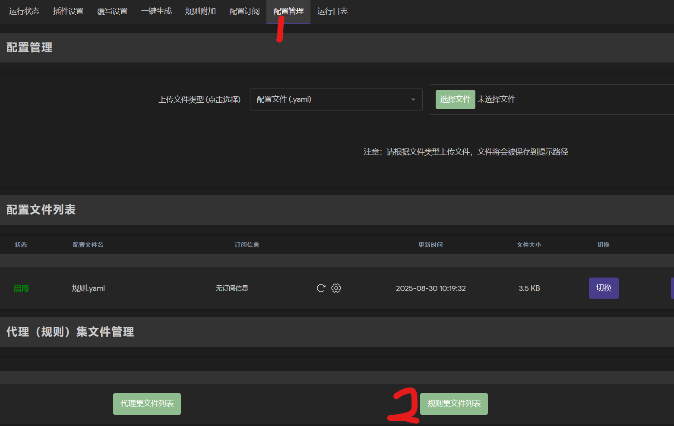Switch to the 配置订阅 tab
This screenshot has width=674, height=426.
coord(244,11)
